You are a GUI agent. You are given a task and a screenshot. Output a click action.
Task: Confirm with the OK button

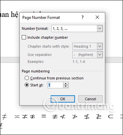pyautogui.click(x=63, y=99)
